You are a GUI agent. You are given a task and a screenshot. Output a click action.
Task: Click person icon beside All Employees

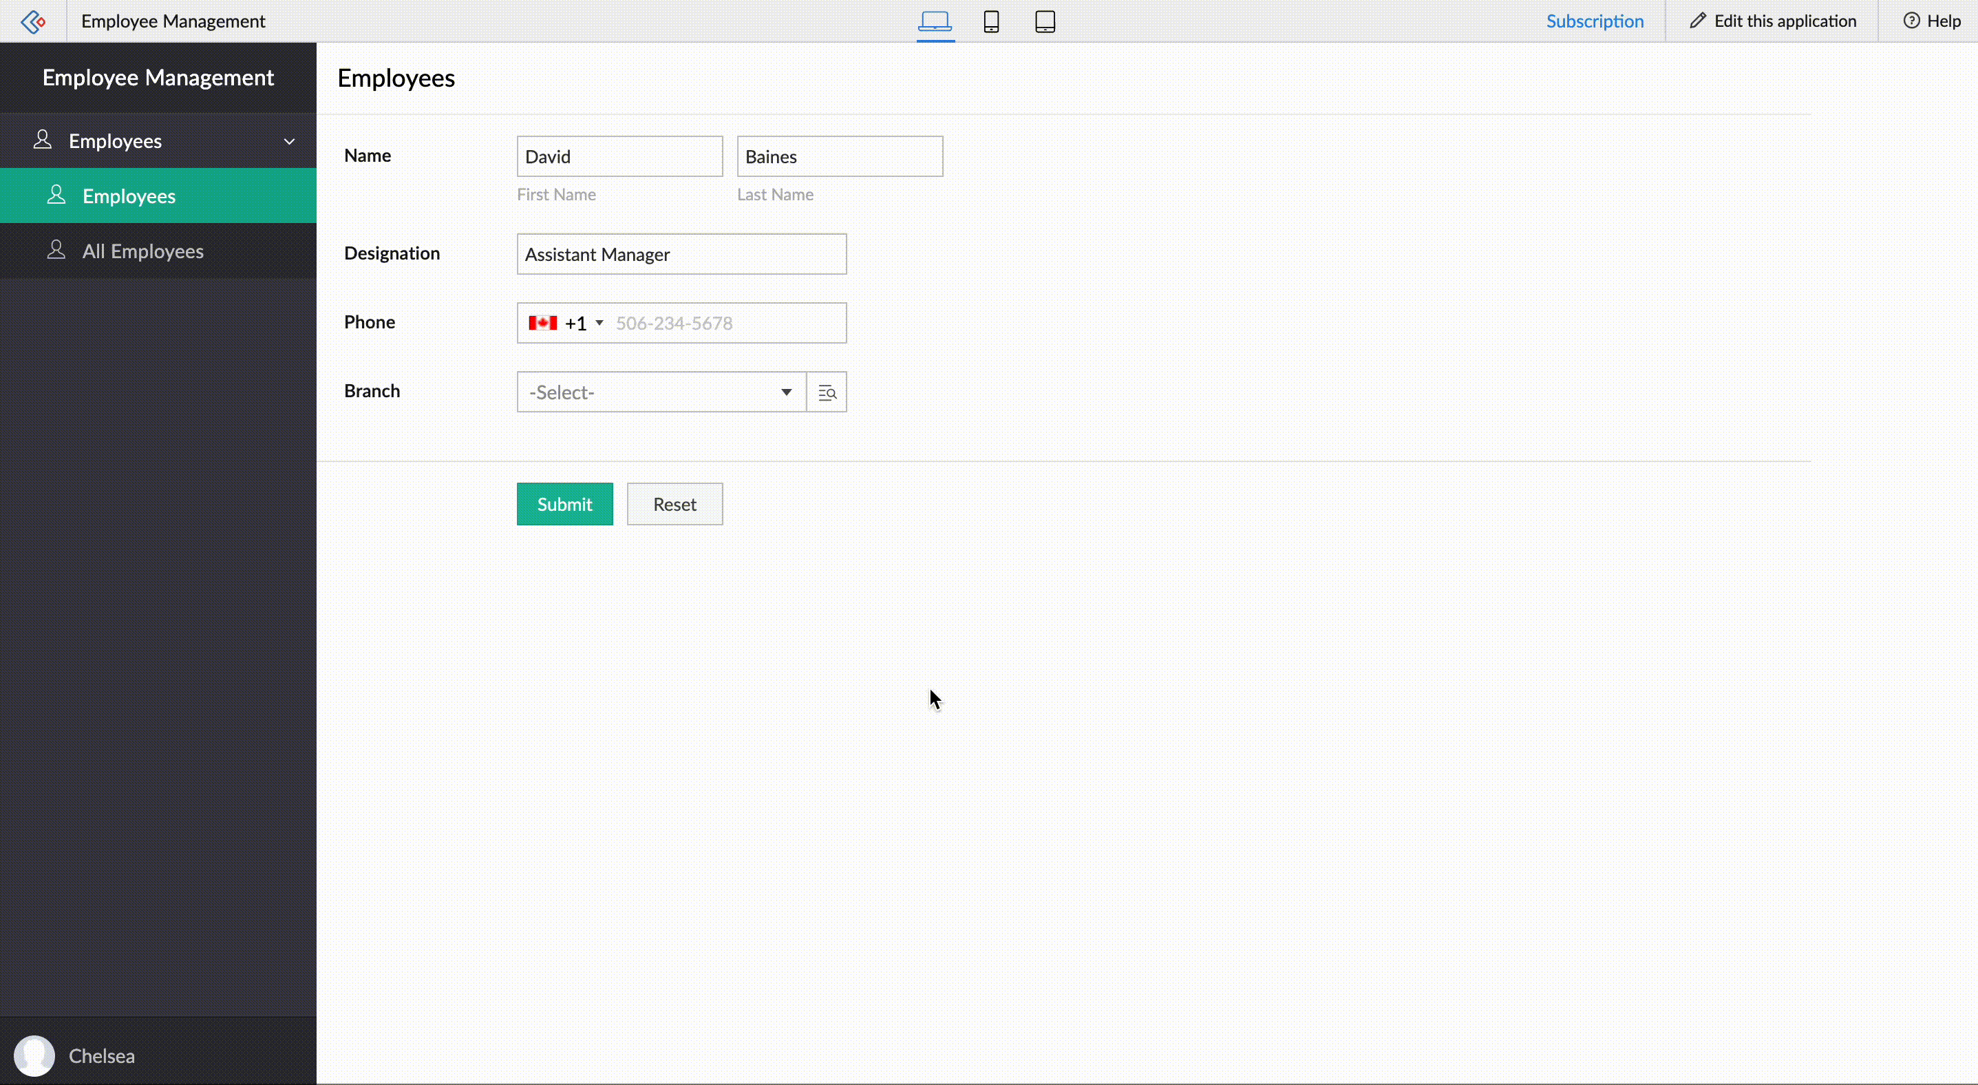coord(56,249)
